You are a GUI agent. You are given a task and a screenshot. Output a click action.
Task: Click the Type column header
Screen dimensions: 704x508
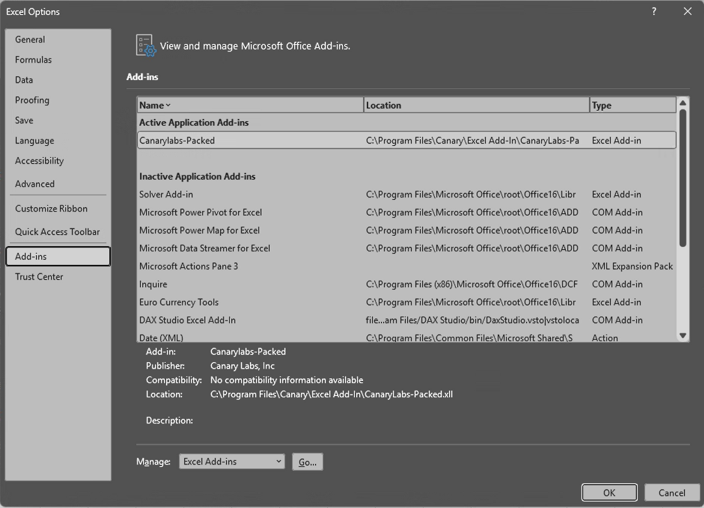pos(632,106)
